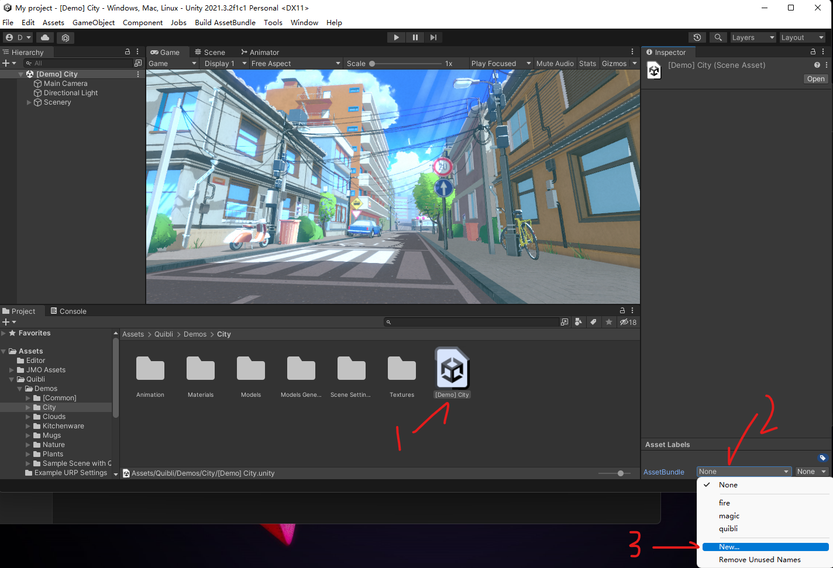Open the Game view mode dropdown

point(172,64)
